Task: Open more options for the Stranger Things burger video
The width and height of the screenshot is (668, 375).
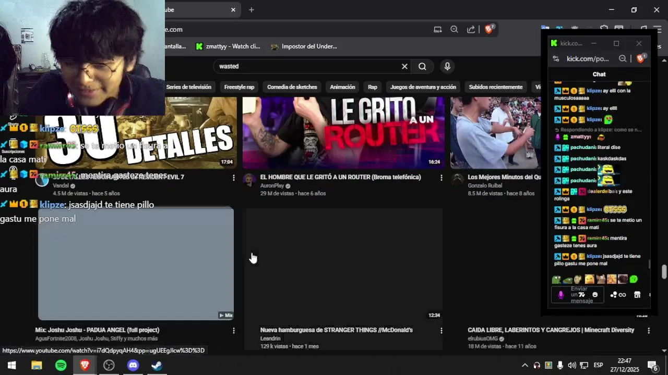Action: click(x=442, y=330)
